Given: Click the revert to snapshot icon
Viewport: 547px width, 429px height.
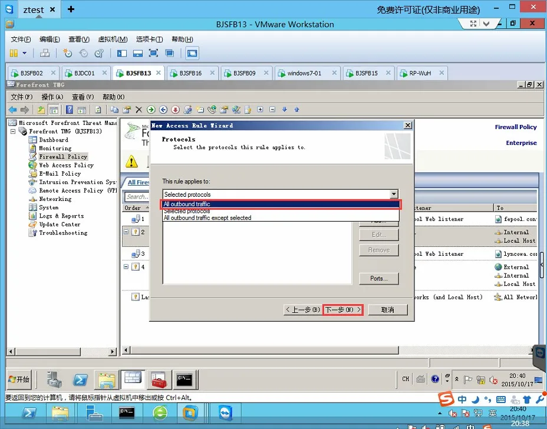Looking at the screenshot, I should click(x=83, y=53).
